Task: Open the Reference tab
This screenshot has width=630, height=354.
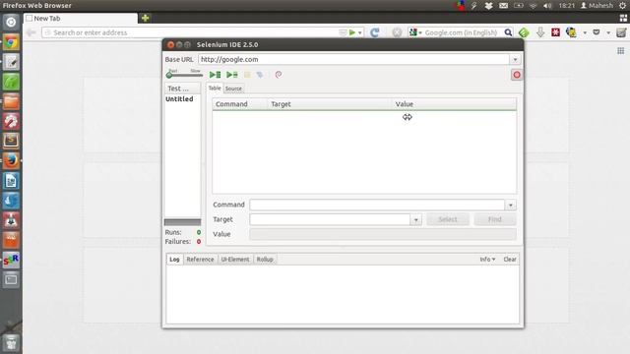Action: click(x=200, y=260)
